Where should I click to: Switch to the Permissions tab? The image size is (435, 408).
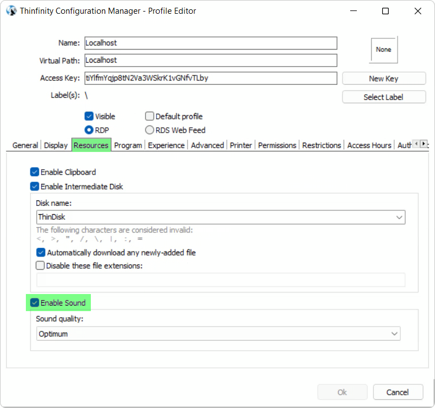277,145
